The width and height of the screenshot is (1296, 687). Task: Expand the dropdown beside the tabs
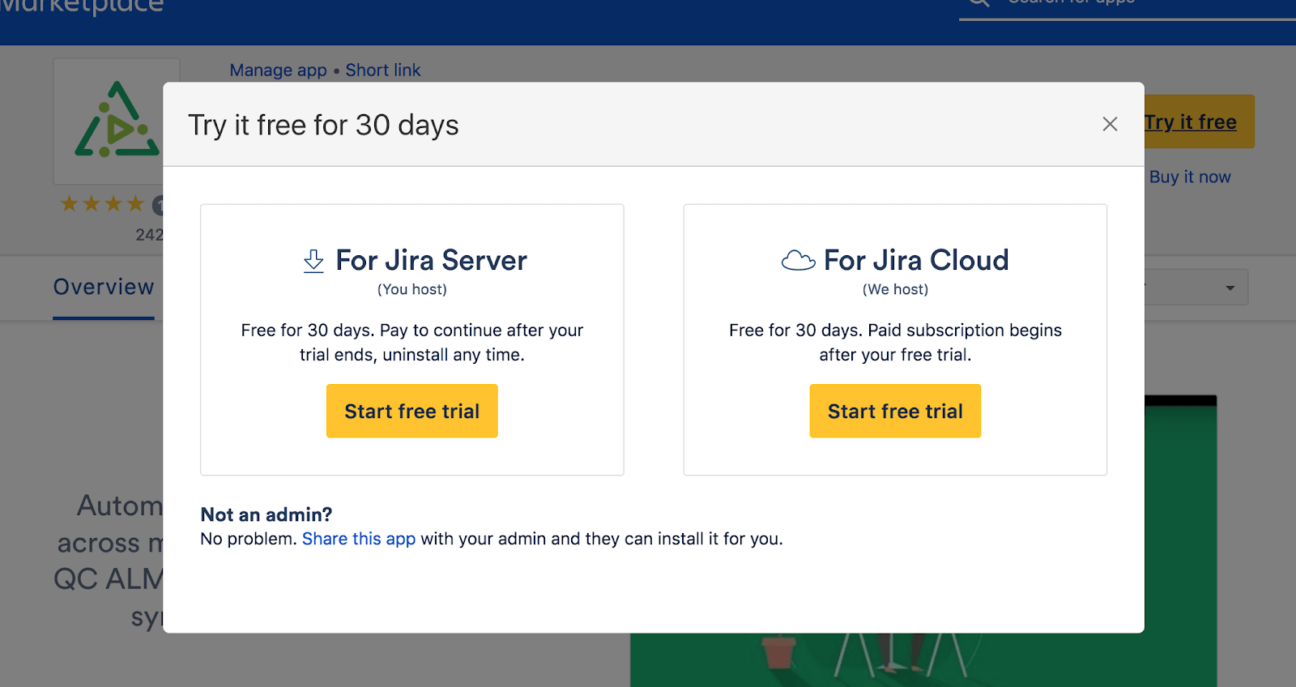1230,288
